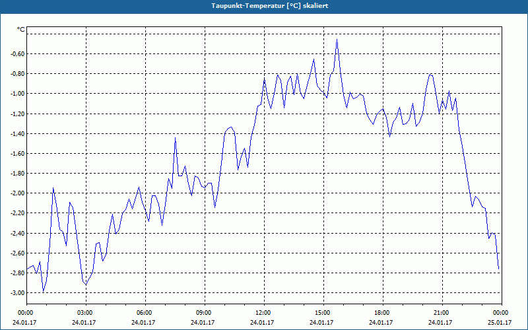Click the curve's highest peak near 15:30
528x330 pixels.
[x=337, y=40]
